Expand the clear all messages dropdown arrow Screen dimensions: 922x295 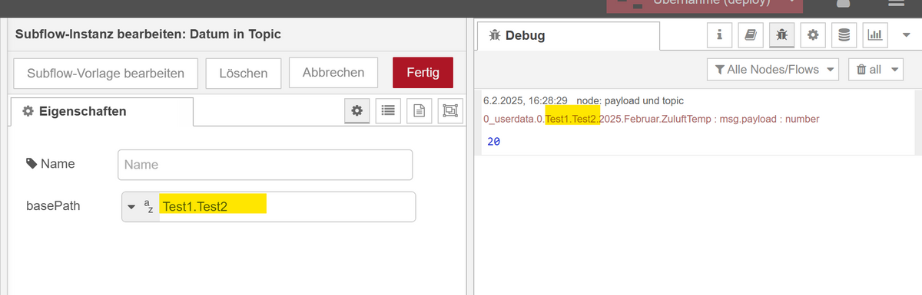(x=895, y=70)
